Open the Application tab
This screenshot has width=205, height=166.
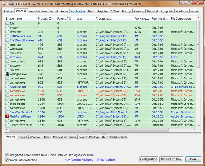[78, 12]
